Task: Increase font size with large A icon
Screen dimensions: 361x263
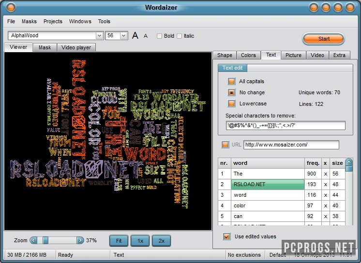Action: point(135,35)
